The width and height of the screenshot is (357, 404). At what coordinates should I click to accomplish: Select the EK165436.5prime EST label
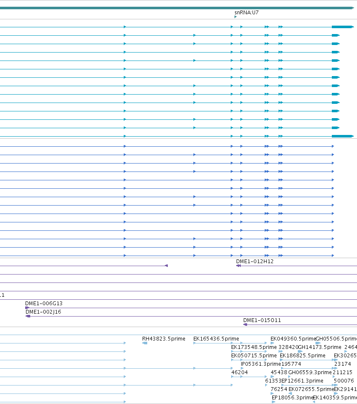click(x=216, y=338)
